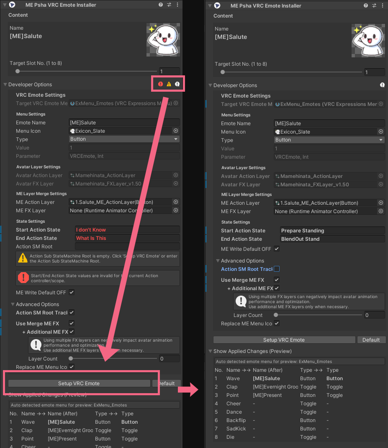Click the Layer Count slider in the right panel
Image resolution: width=388 pixels, height=448 pixels.
(x=319, y=315)
